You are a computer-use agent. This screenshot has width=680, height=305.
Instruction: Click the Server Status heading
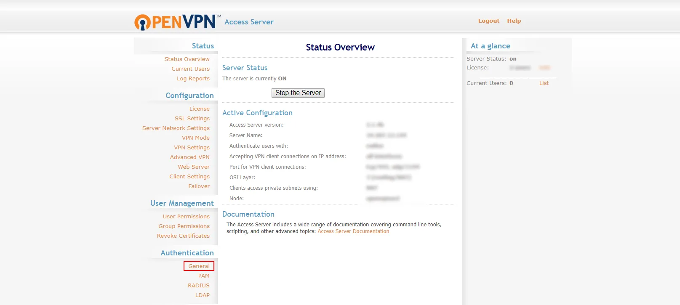[245, 68]
